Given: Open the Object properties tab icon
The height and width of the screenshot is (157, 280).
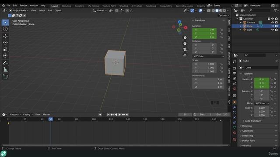Looking at the screenshot, I should point(234,102).
